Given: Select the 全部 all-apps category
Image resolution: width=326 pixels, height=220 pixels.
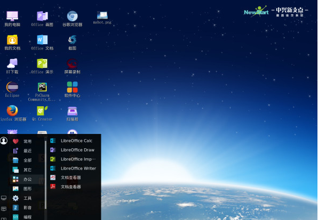Looking at the screenshot, I should click(x=27, y=160).
